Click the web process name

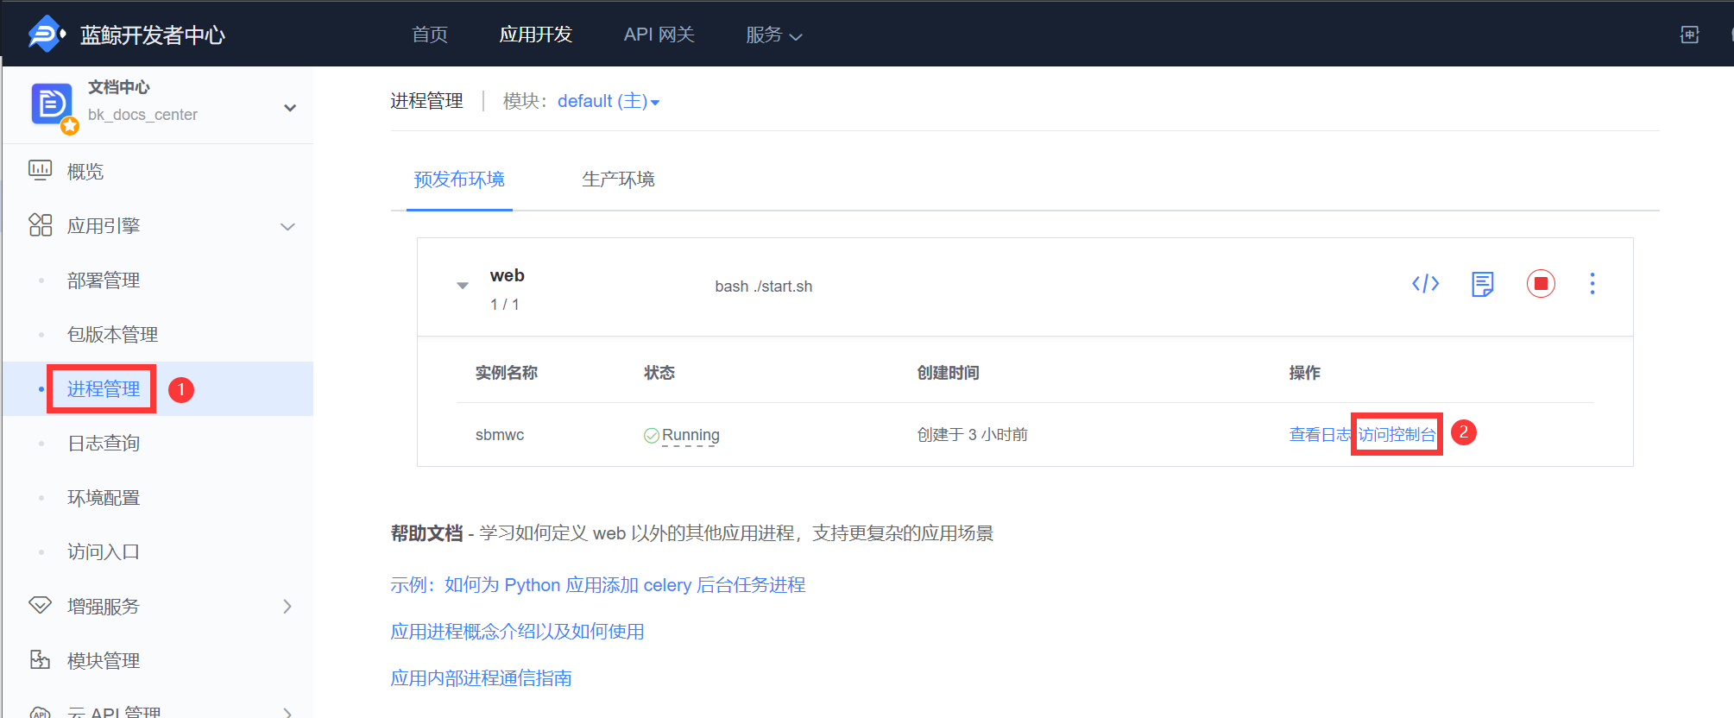[508, 275]
